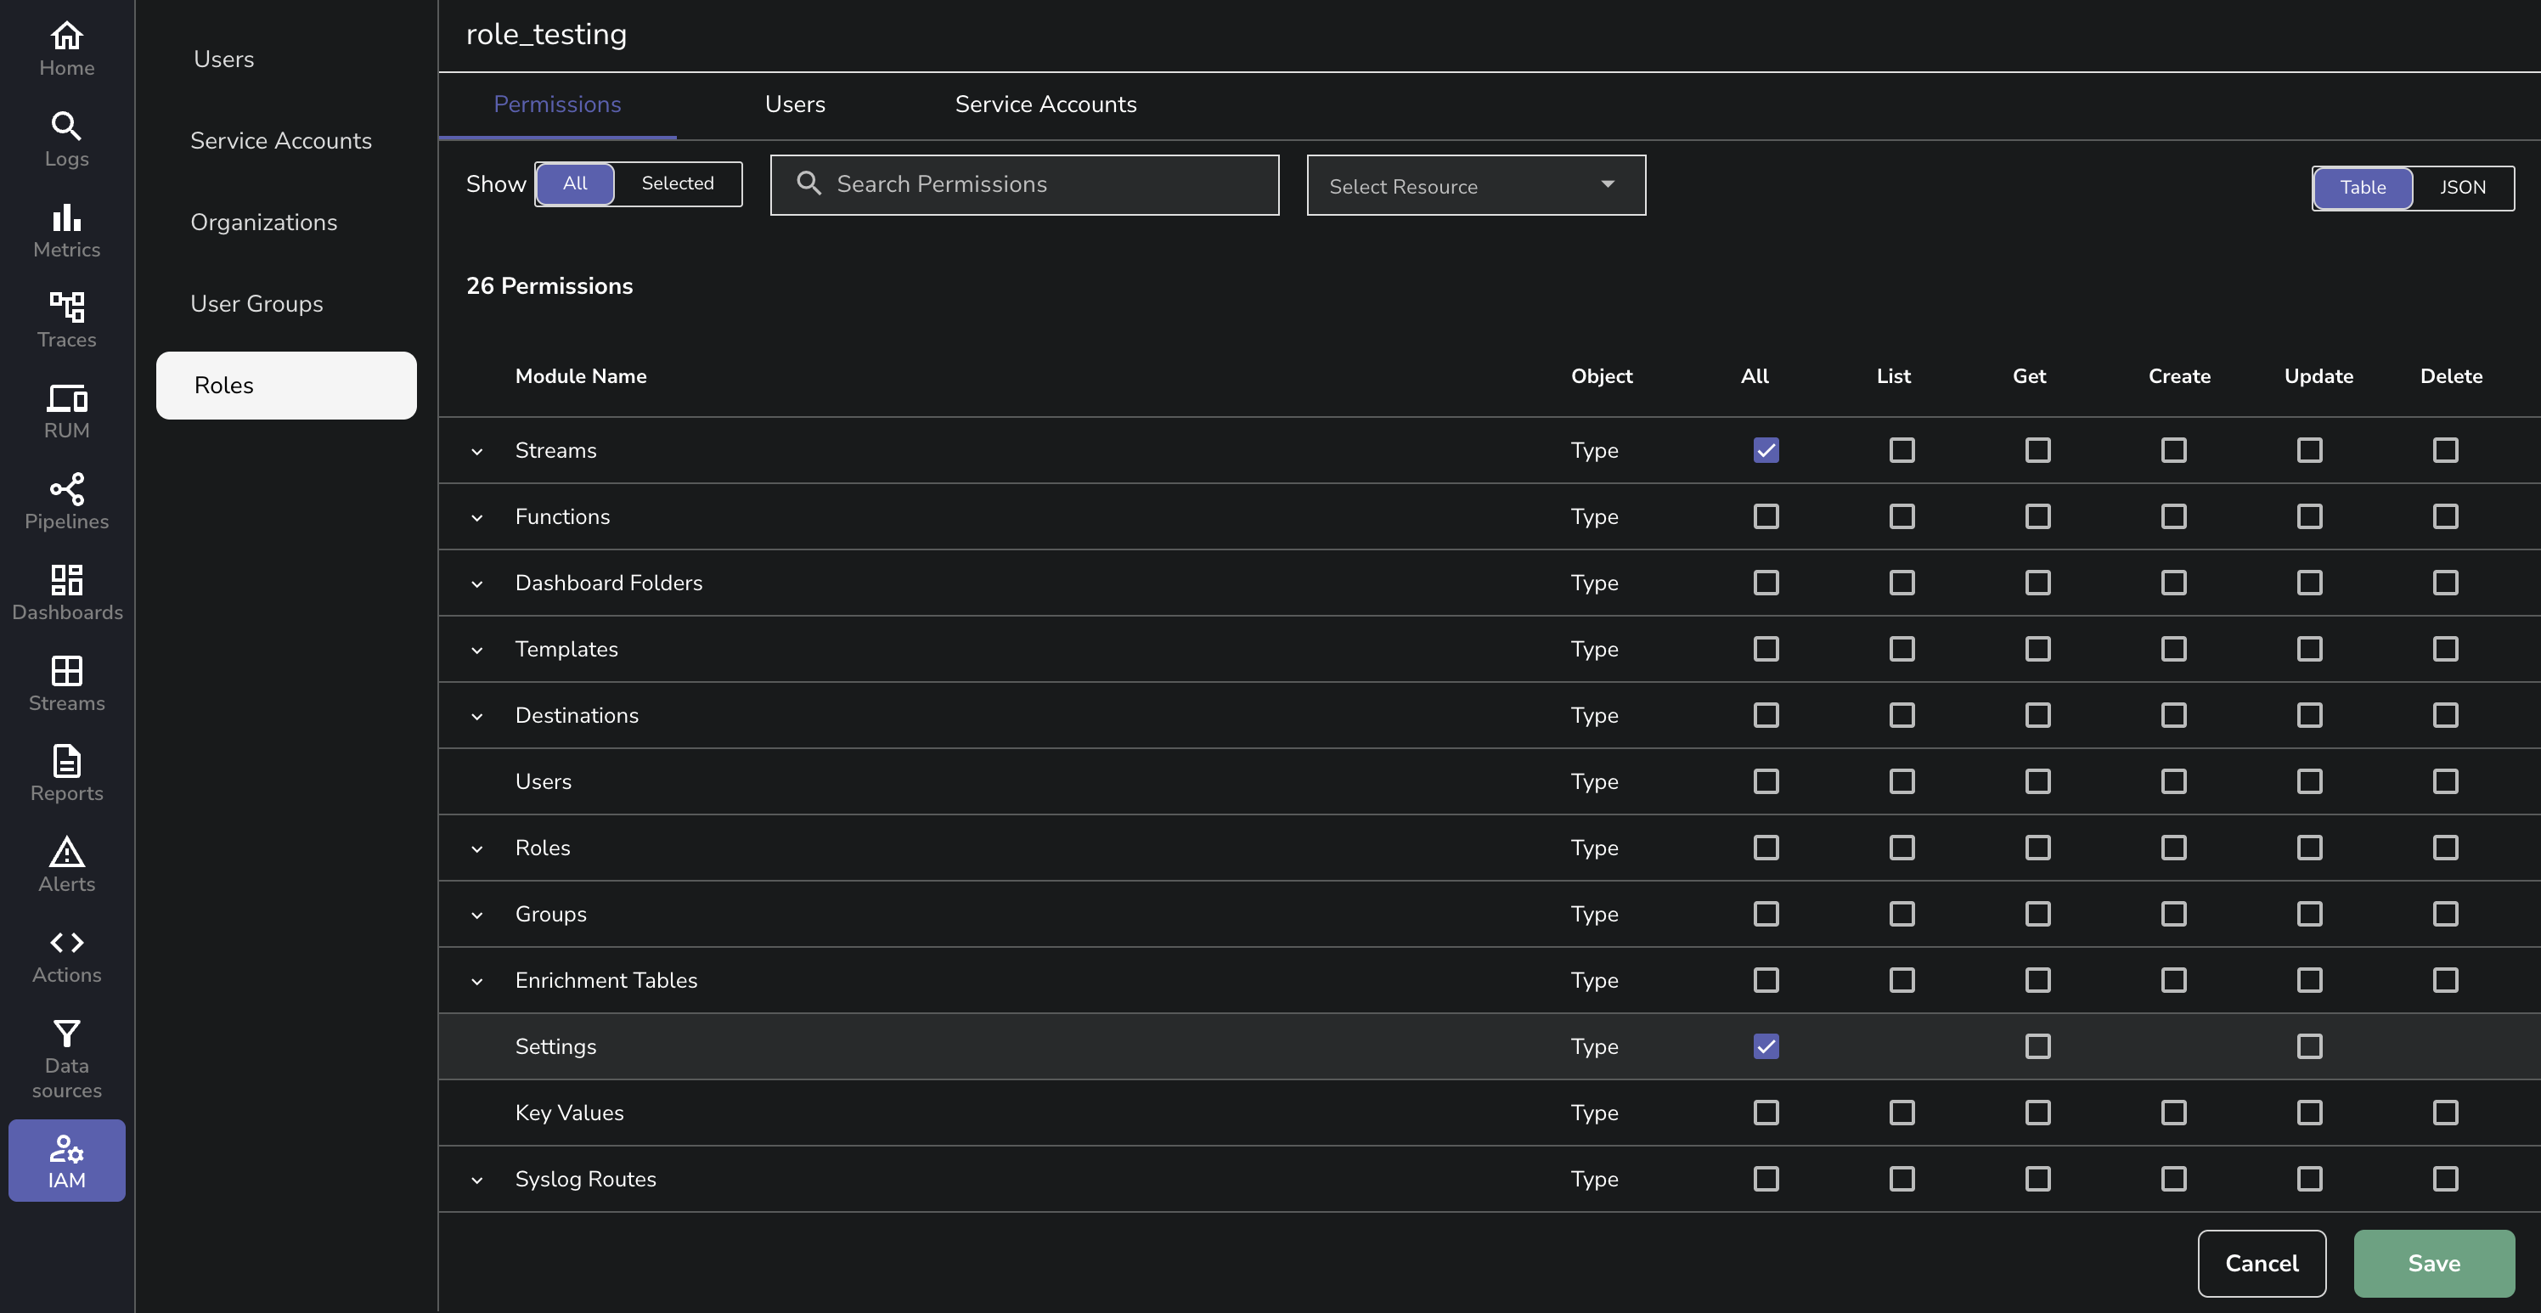
Task: Click the RUM devices icon
Action: click(66, 397)
